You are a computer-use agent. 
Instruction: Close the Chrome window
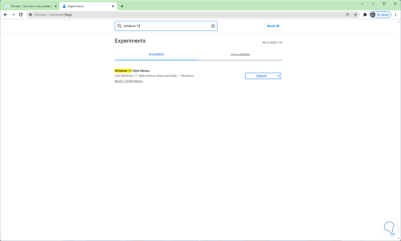click(395, 3)
